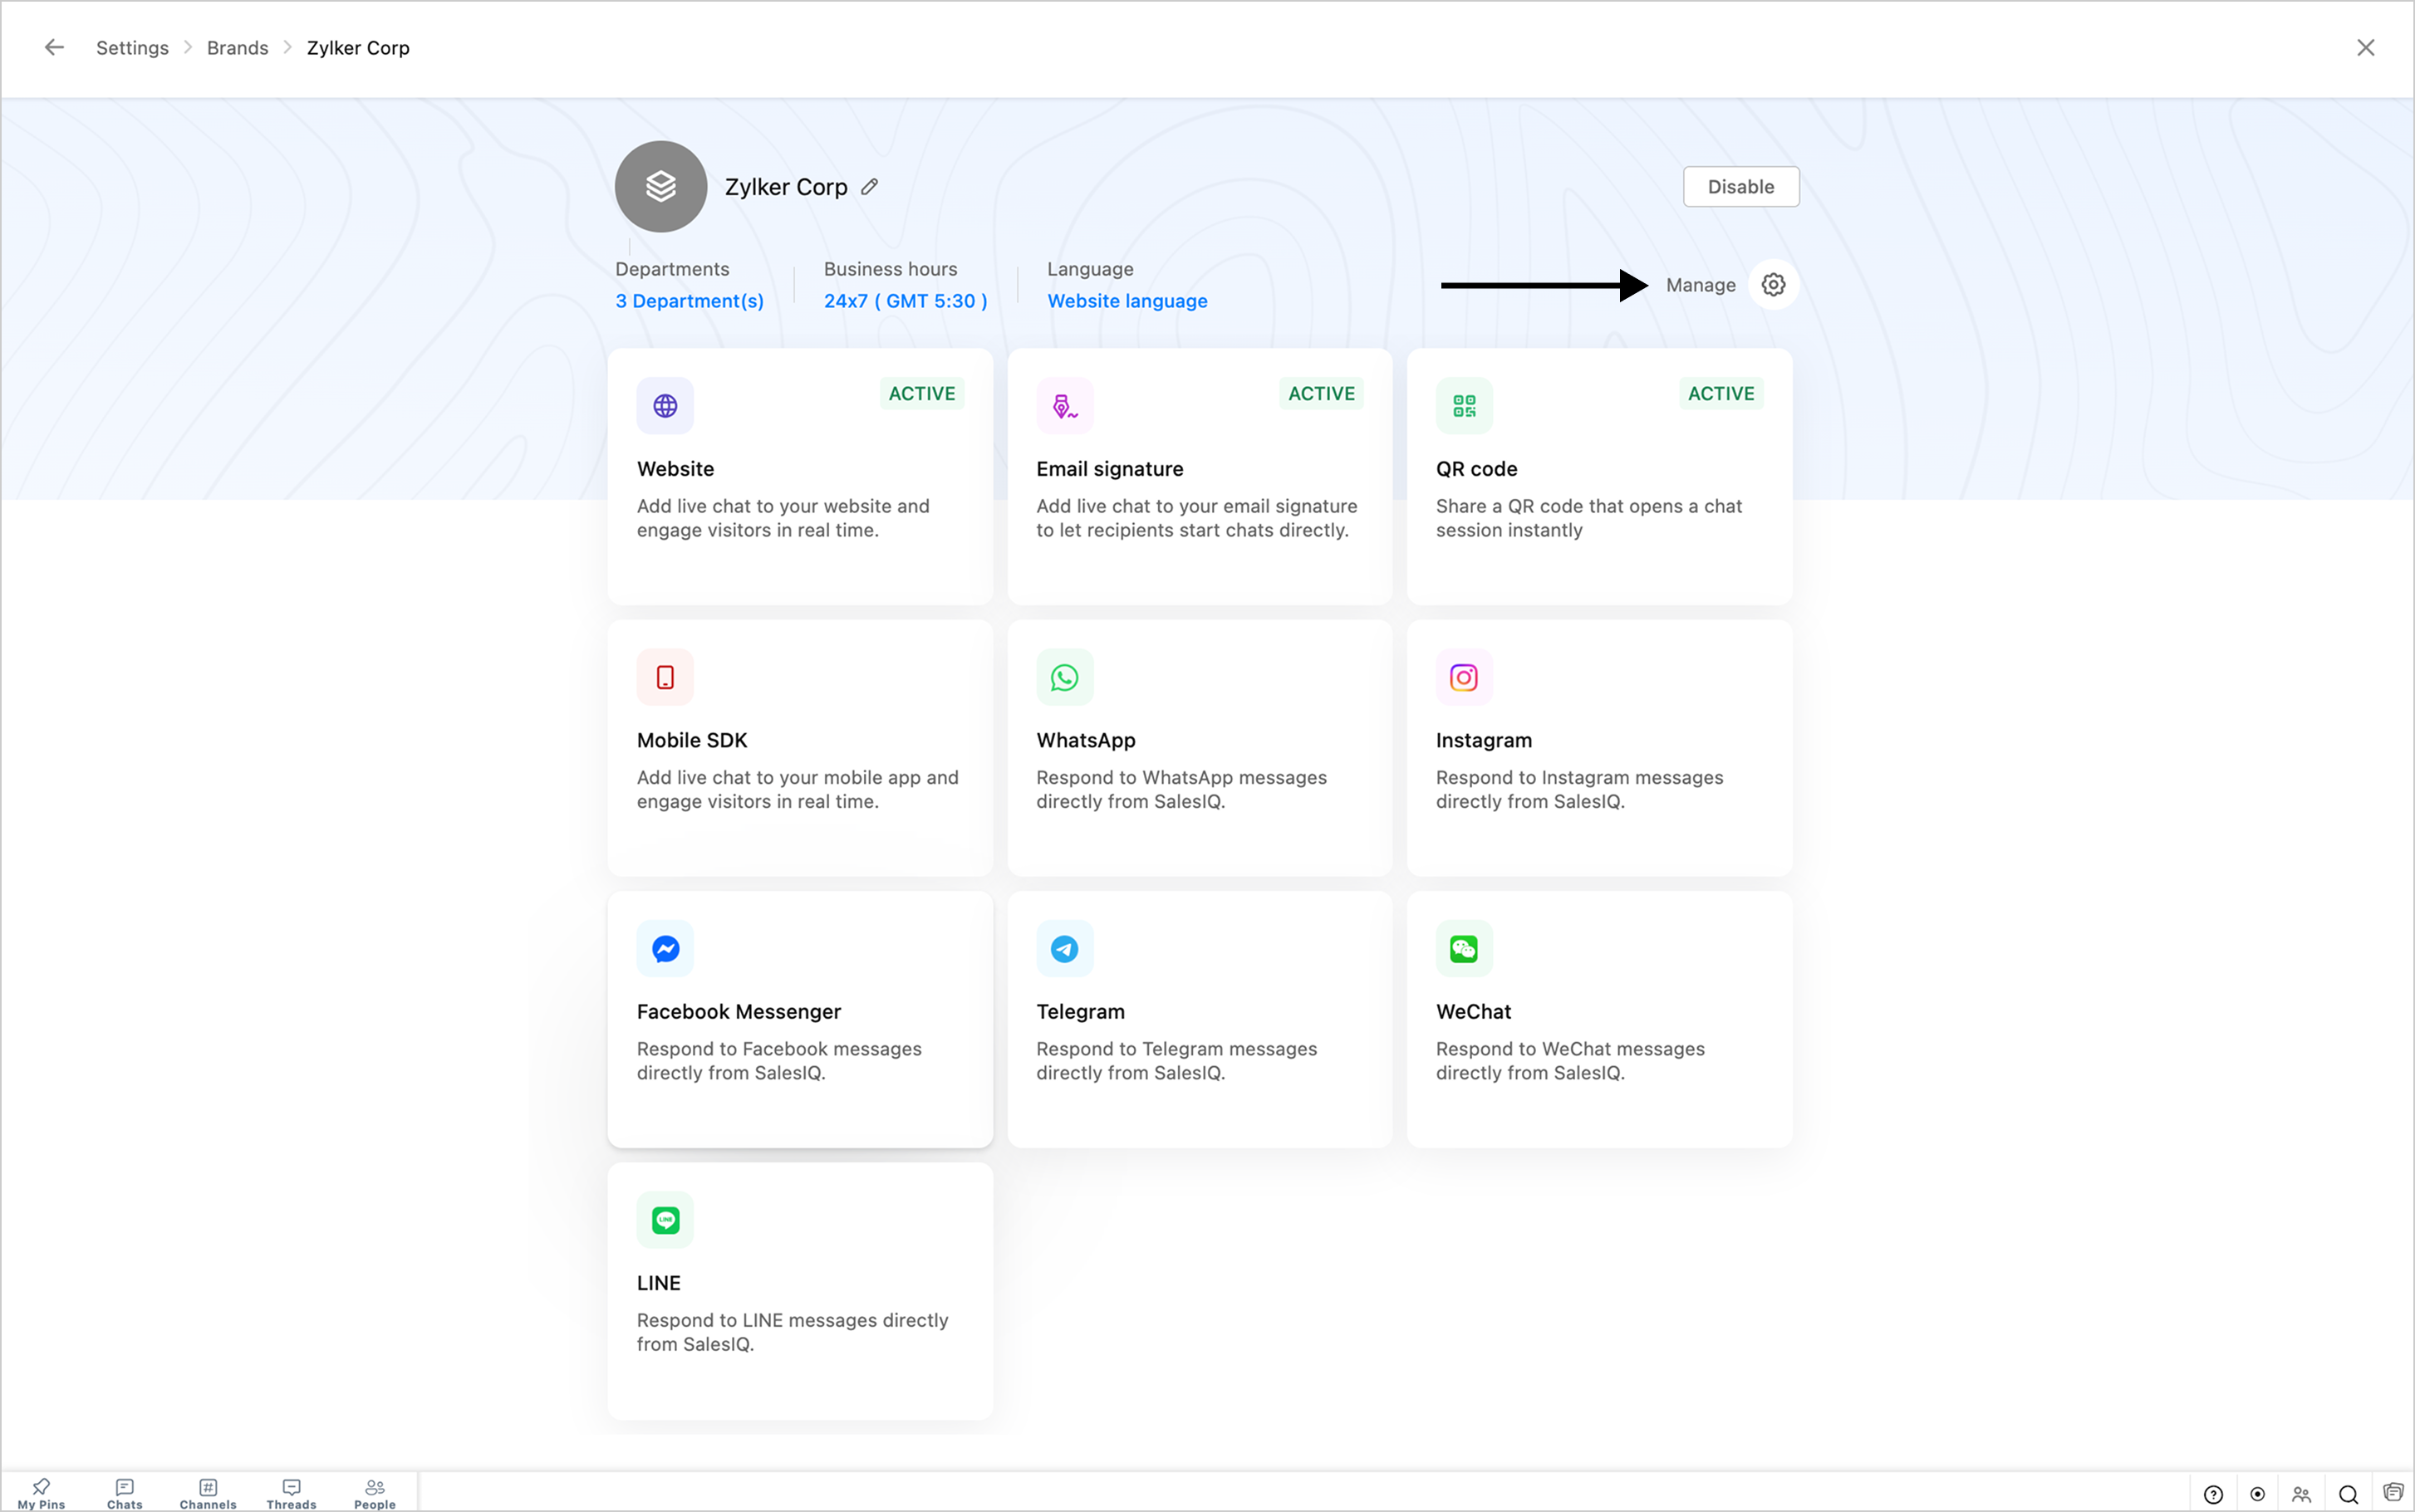Select the Facebook Messenger icon

(x=665, y=948)
